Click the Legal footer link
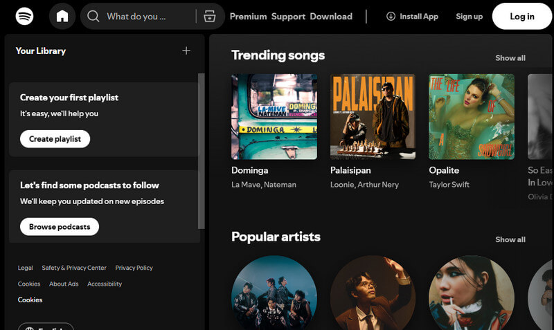554x330 pixels. tap(26, 268)
